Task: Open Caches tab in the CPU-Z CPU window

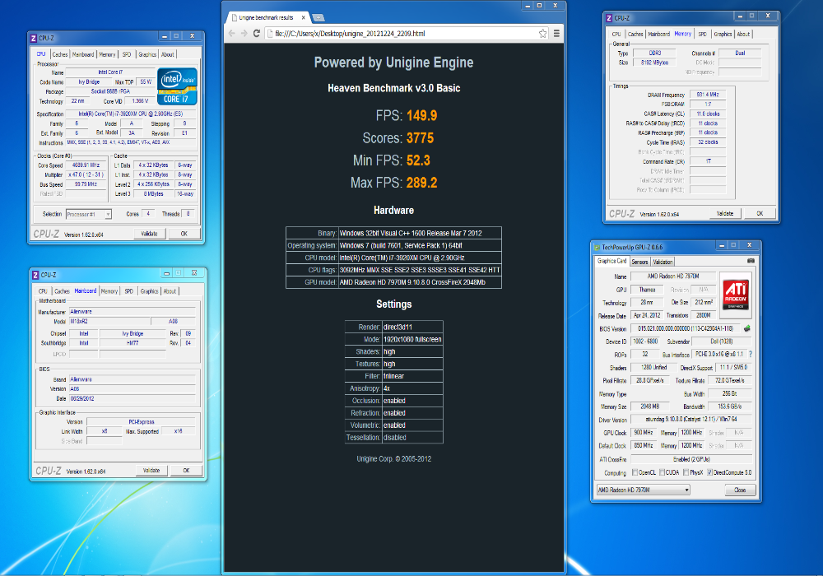Action: click(x=60, y=54)
